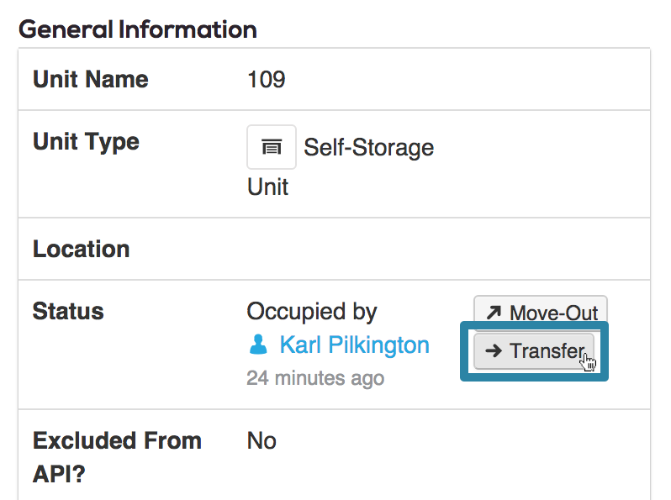Click the Move-Out button

pyautogui.click(x=541, y=311)
